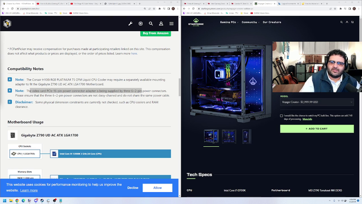Close the Voyager Creator tab
Image resolution: width=362 pixels, height=204 pixels.
274,4
